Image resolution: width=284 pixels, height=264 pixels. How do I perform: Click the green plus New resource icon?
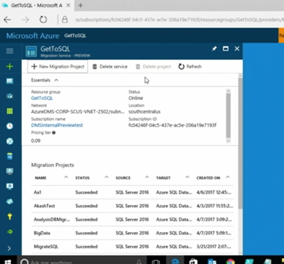(x=10, y=67)
